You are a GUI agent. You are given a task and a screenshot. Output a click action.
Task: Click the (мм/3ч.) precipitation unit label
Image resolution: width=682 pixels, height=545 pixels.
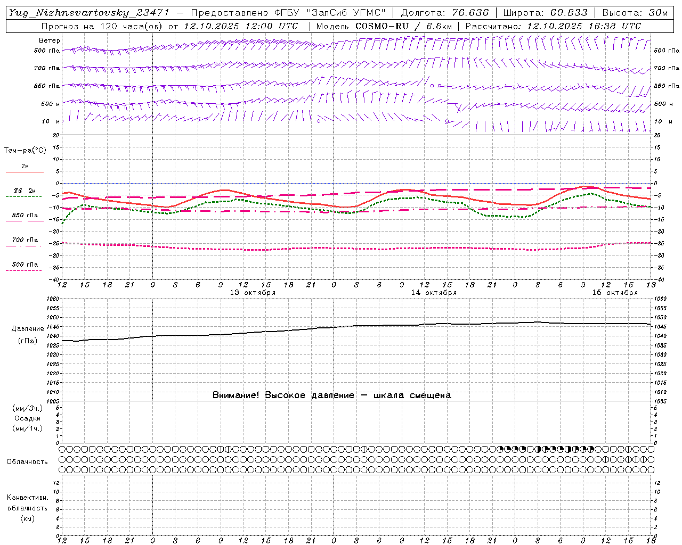28,408
